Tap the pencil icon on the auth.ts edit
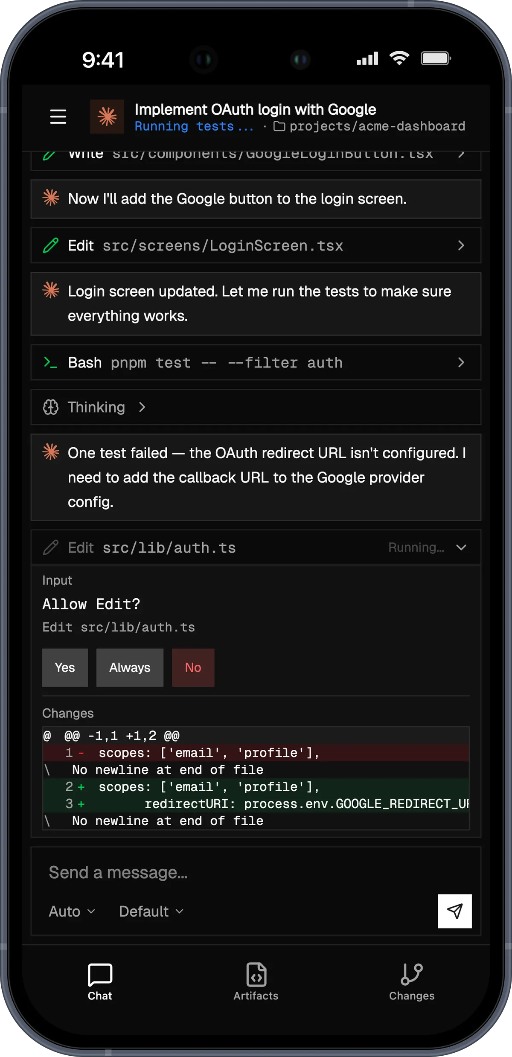 pyautogui.click(x=52, y=547)
